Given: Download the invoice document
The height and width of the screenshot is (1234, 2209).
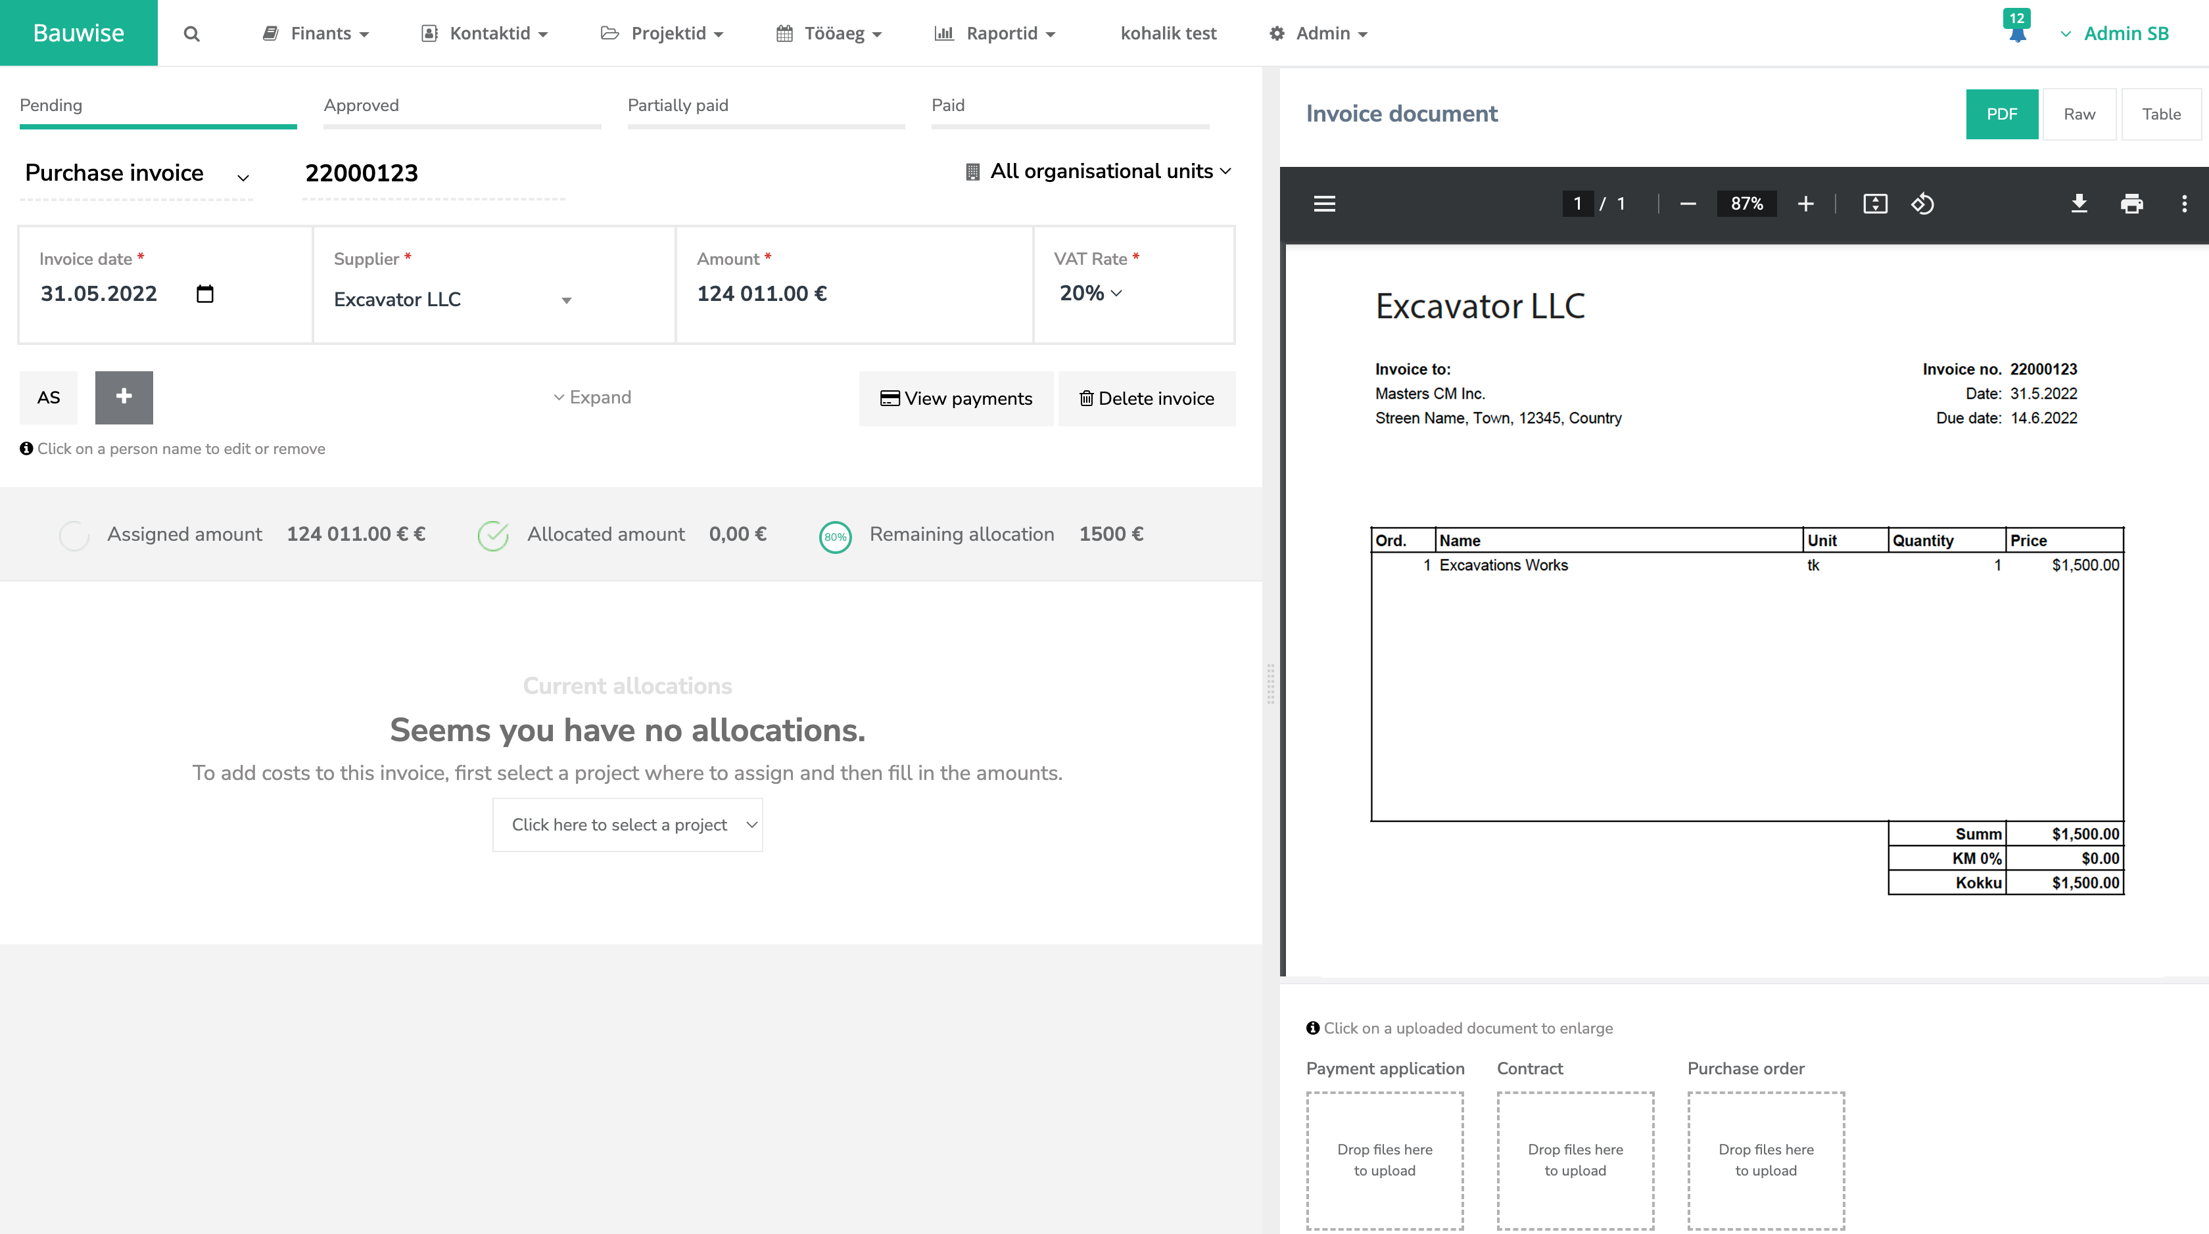Looking at the screenshot, I should click(x=2079, y=204).
